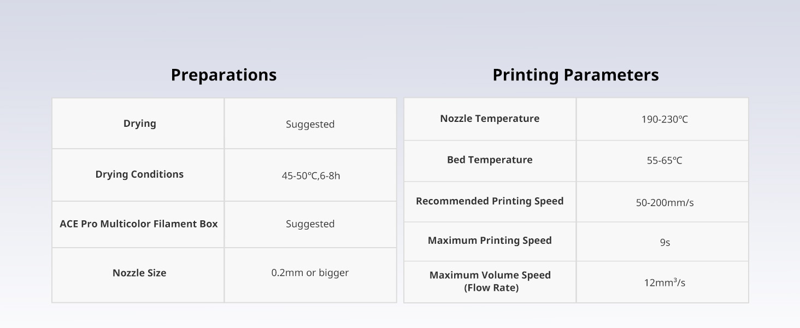800x328 pixels.
Task: Click the Preparations heading
Action: pos(223,75)
